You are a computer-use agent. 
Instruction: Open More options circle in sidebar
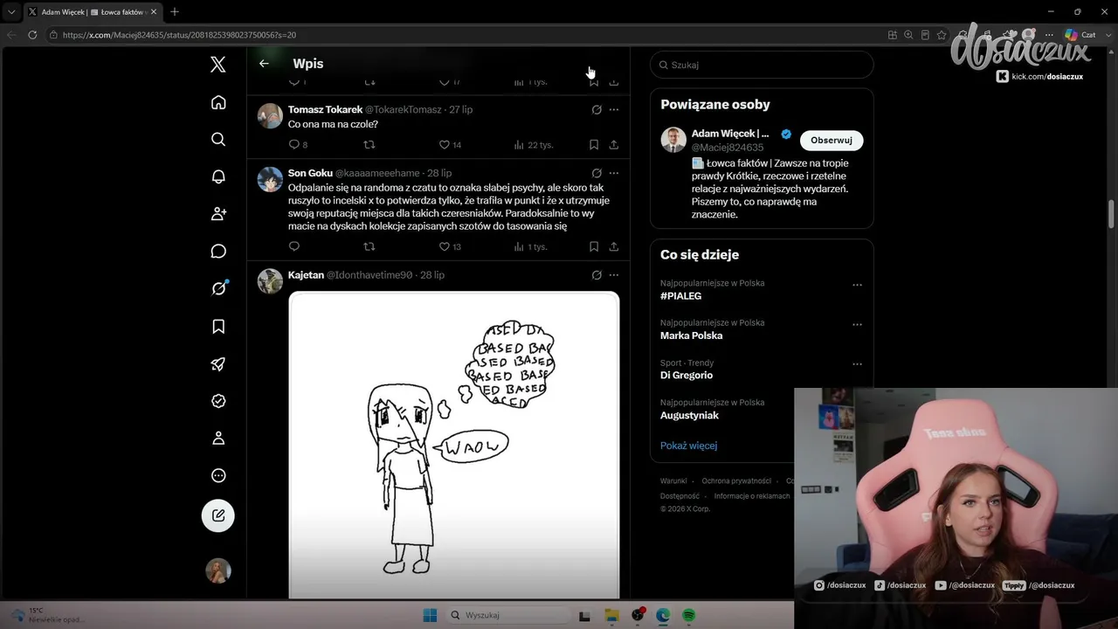218,476
